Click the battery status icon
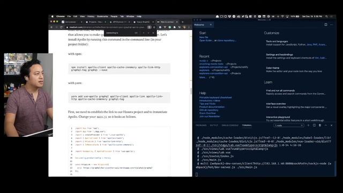Viewport: 343px width, 193px height. [x=297, y=17]
